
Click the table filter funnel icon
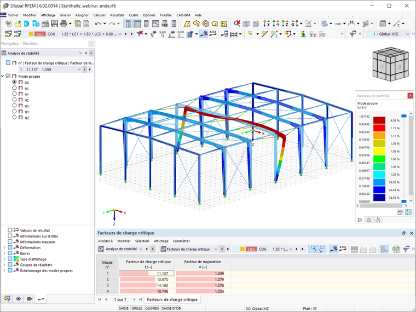coord(406,249)
